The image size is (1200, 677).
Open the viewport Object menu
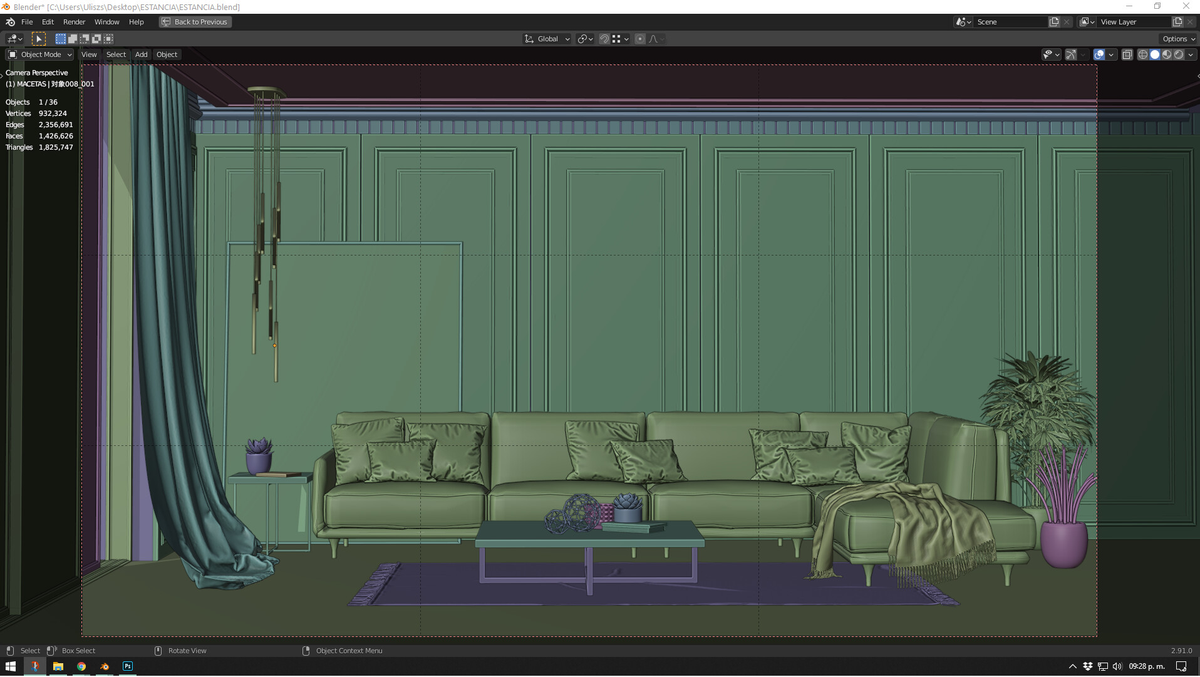point(167,54)
